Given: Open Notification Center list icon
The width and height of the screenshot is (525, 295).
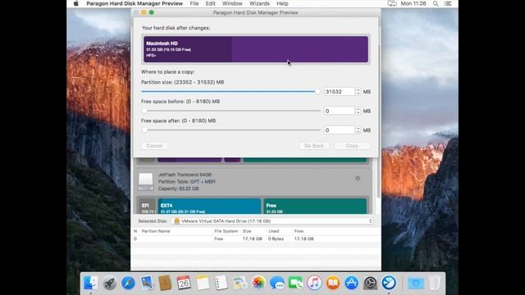Looking at the screenshot, I should pos(448,3).
